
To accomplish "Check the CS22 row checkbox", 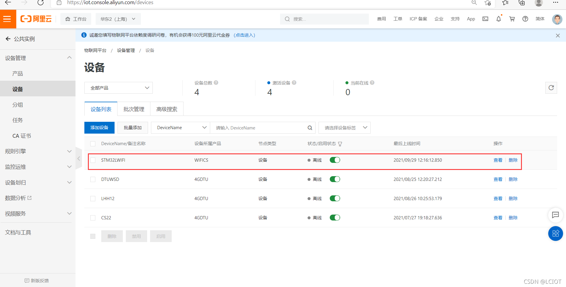I will [x=93, y=218].
